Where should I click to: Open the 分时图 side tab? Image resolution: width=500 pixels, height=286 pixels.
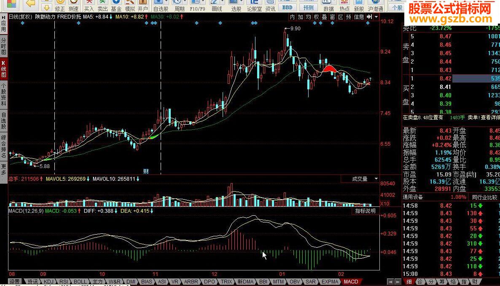point(3,46)
